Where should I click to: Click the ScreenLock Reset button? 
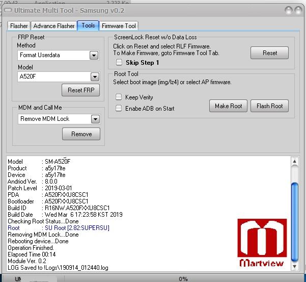(269, 53)
